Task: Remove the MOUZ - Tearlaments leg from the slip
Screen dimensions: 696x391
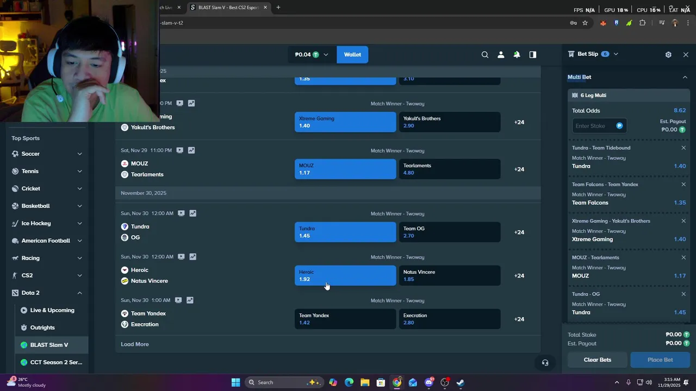Action: 683,257
